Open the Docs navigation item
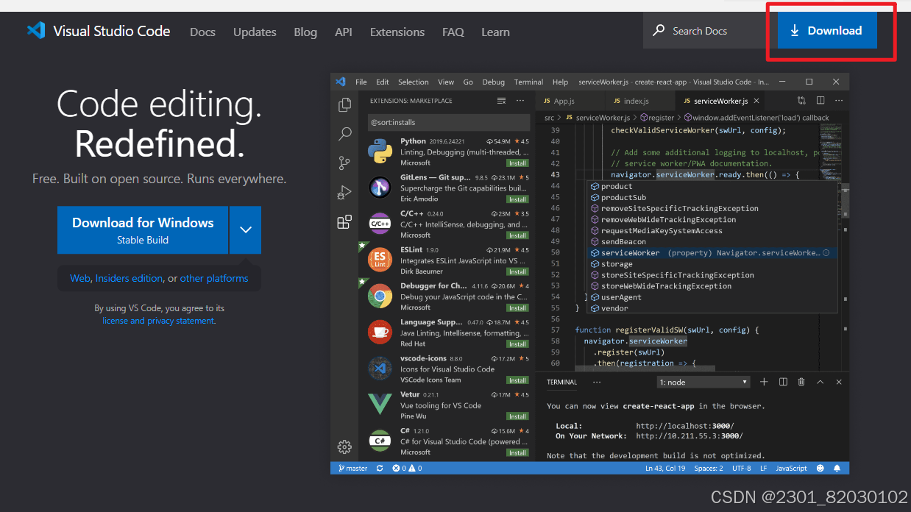The width and height of the screenshot is (911, 512). [x=202, y=32]
